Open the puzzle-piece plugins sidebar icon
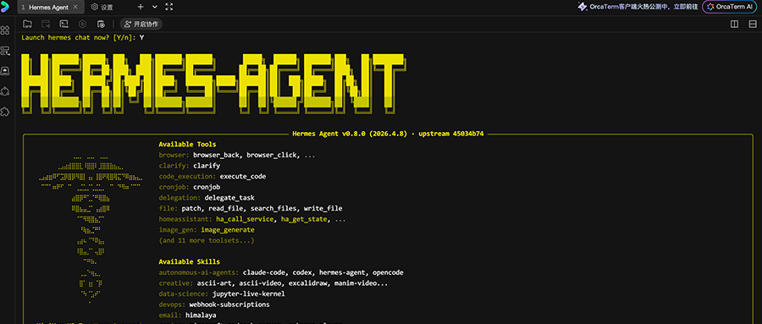 [x=5, y=111]
